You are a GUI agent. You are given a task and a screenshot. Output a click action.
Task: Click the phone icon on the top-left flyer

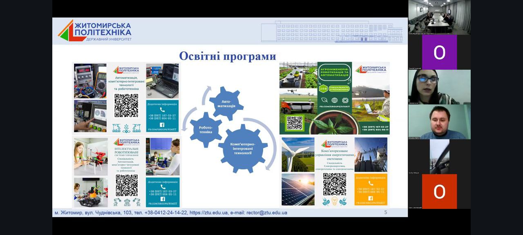click(x=162, y=109)
